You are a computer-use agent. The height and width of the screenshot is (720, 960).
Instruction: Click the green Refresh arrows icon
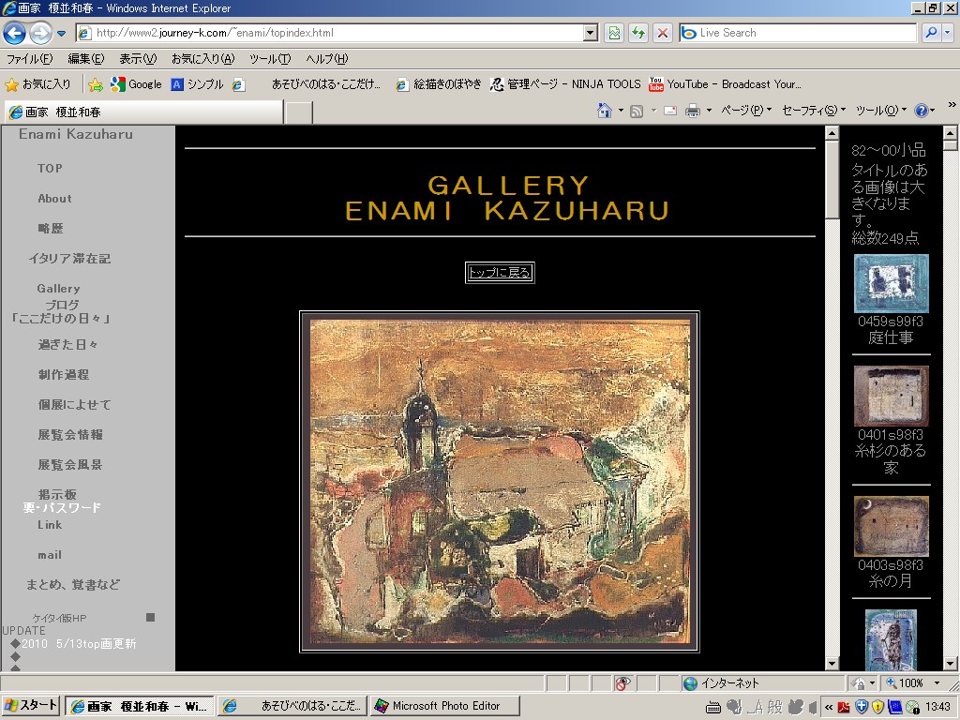pyautogui.click(x=637, y=33)
